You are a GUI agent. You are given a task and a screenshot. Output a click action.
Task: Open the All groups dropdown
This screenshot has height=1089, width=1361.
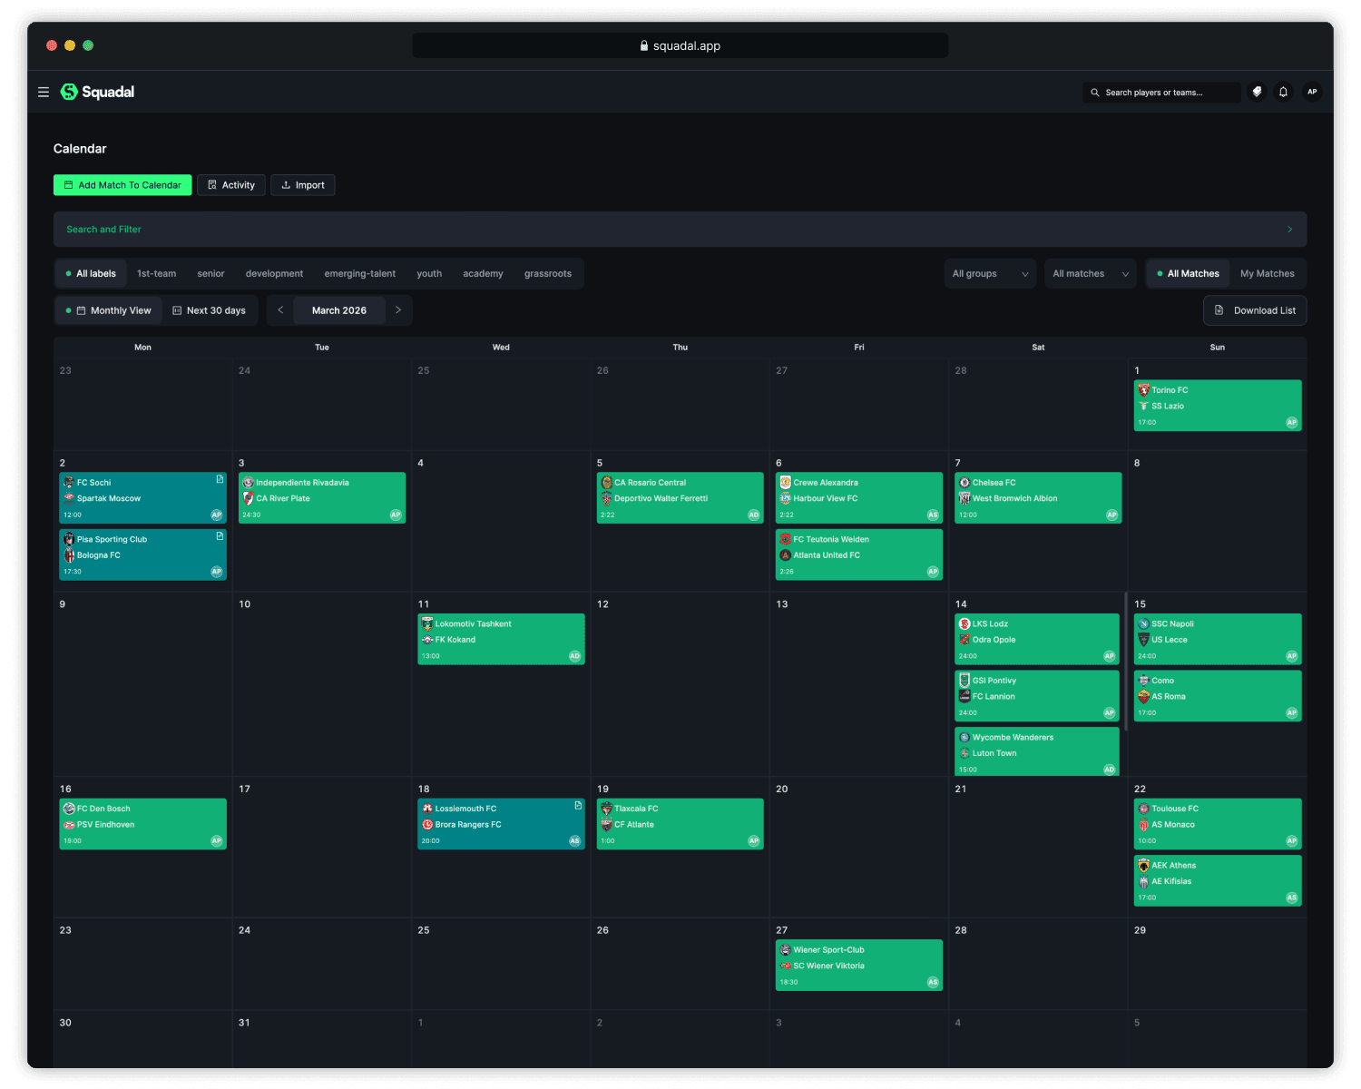990,273
